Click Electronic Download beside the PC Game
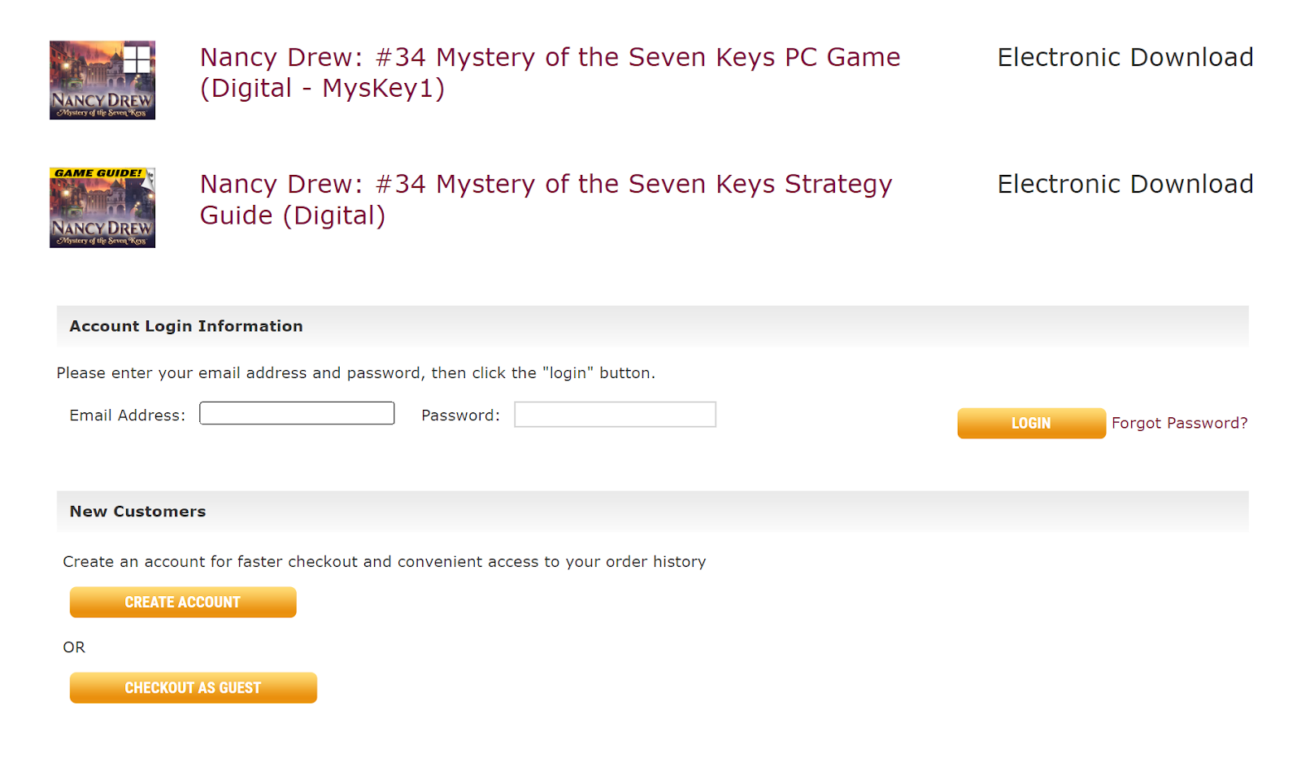Screen dimensions: 1301x762 click(1125, 57)
